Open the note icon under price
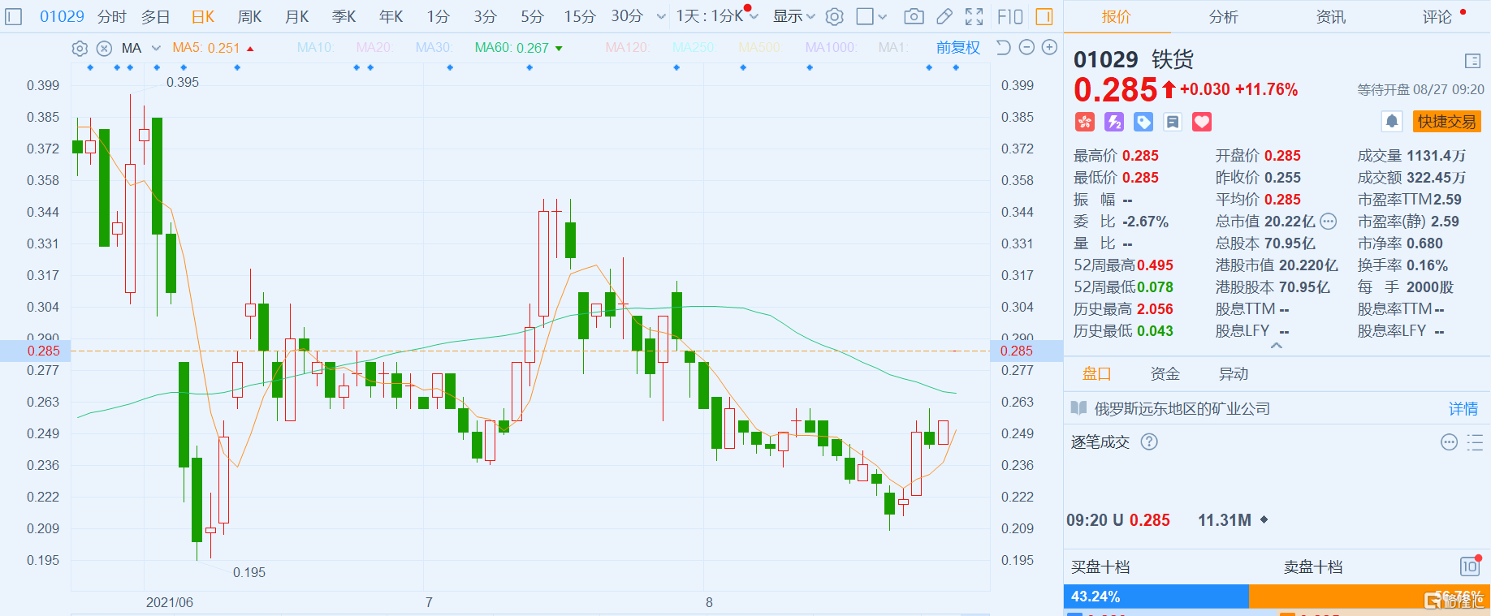Image resolution: width=1491 pixels, height=616 pixels. click(x=1173, y=122)
